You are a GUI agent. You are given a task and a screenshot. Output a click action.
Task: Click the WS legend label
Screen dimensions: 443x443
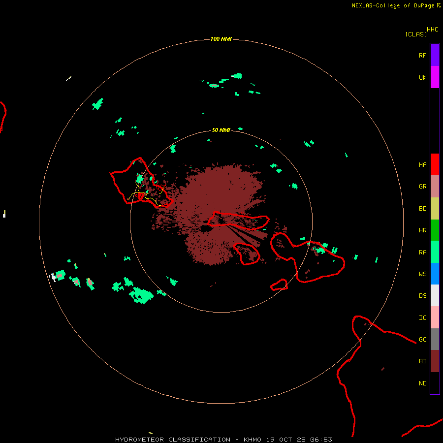(422, 274)
